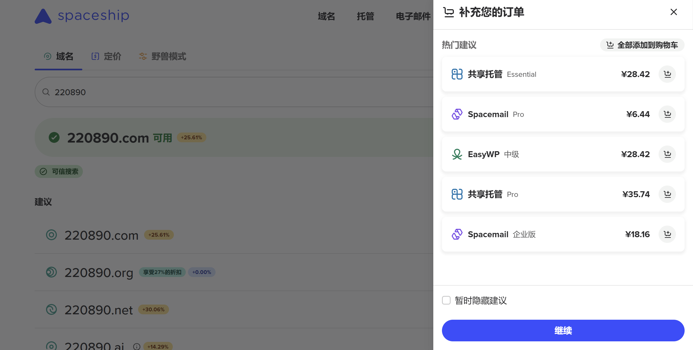Click the ¥6.44 Spacemail Pro price

coord(638,114)
